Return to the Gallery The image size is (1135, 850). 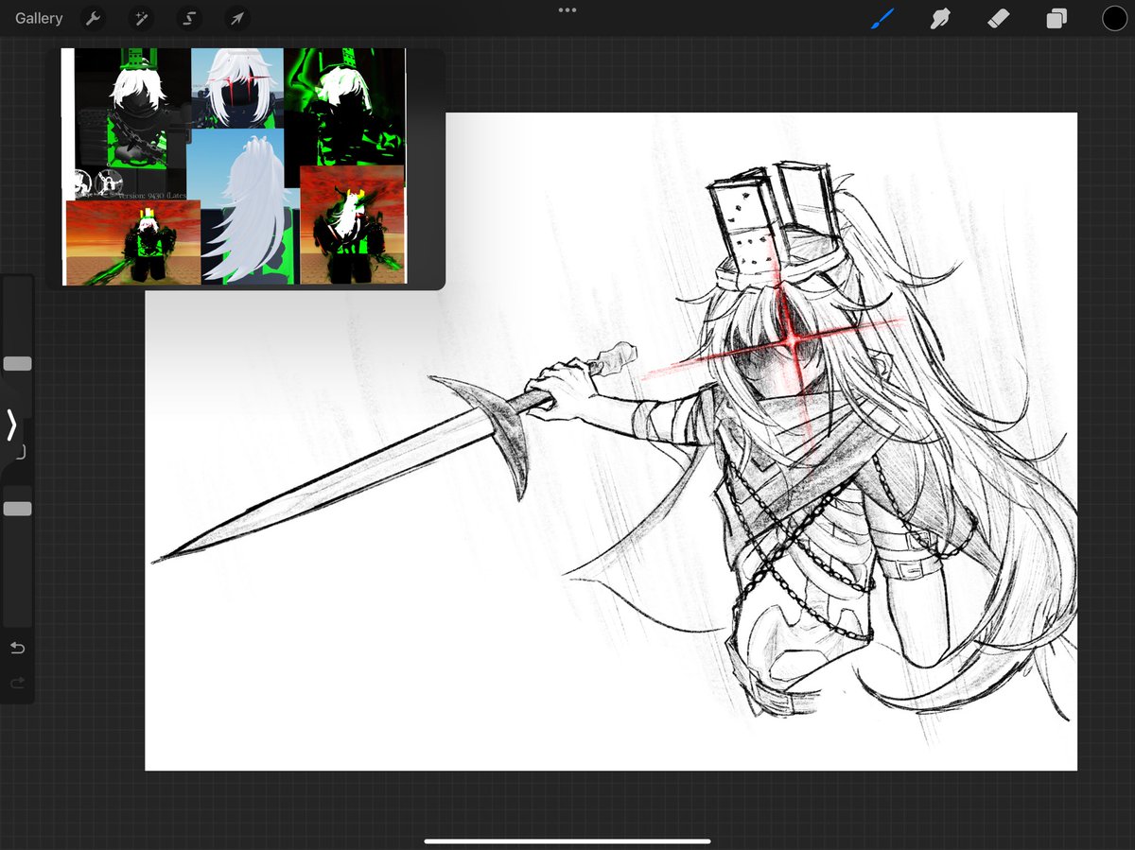39,18
